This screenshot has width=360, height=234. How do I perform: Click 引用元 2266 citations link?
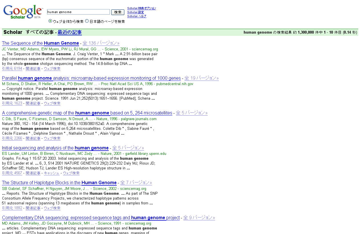(12, 138)
